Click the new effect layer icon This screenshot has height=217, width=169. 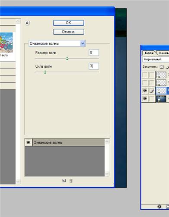pyautogui.click(x=64, y=181)
